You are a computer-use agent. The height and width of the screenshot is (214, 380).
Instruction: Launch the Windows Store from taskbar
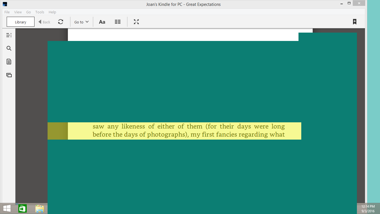point(22,208)
